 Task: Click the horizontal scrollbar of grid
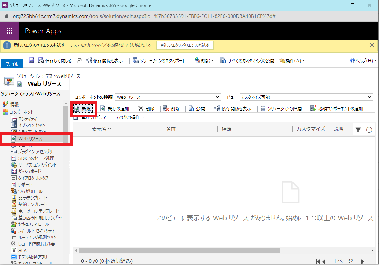180,250
